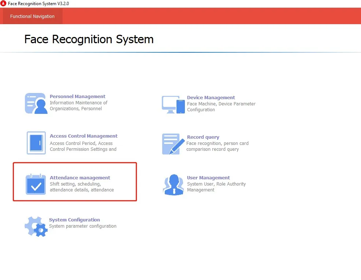Switch to the Functional Navigation tab

(32, 16)
